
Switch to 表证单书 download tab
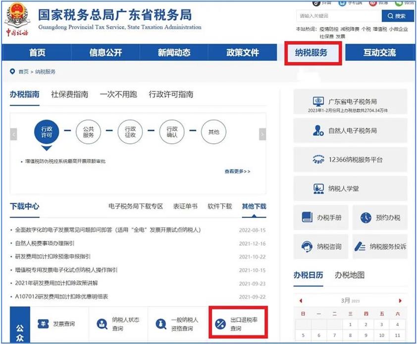tap(185, 206)
